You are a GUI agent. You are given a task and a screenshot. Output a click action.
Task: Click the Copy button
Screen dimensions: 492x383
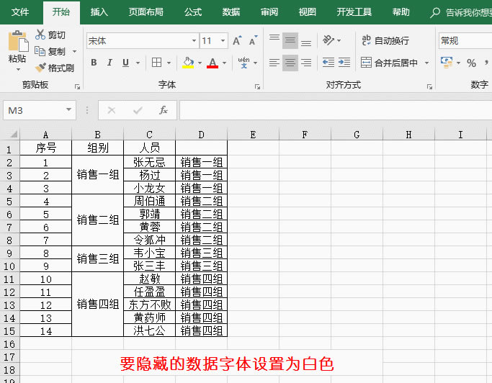click(x=50, y=51)
